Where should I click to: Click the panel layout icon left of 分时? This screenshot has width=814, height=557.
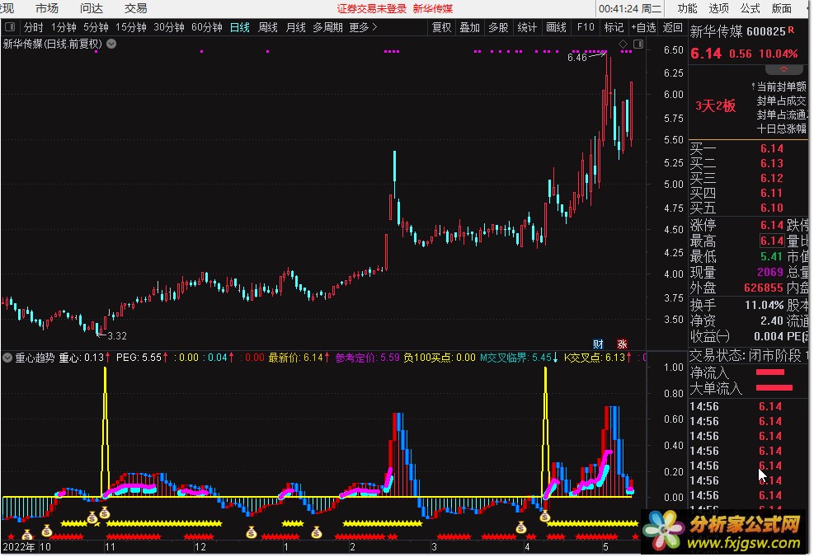tap(10, 26)
